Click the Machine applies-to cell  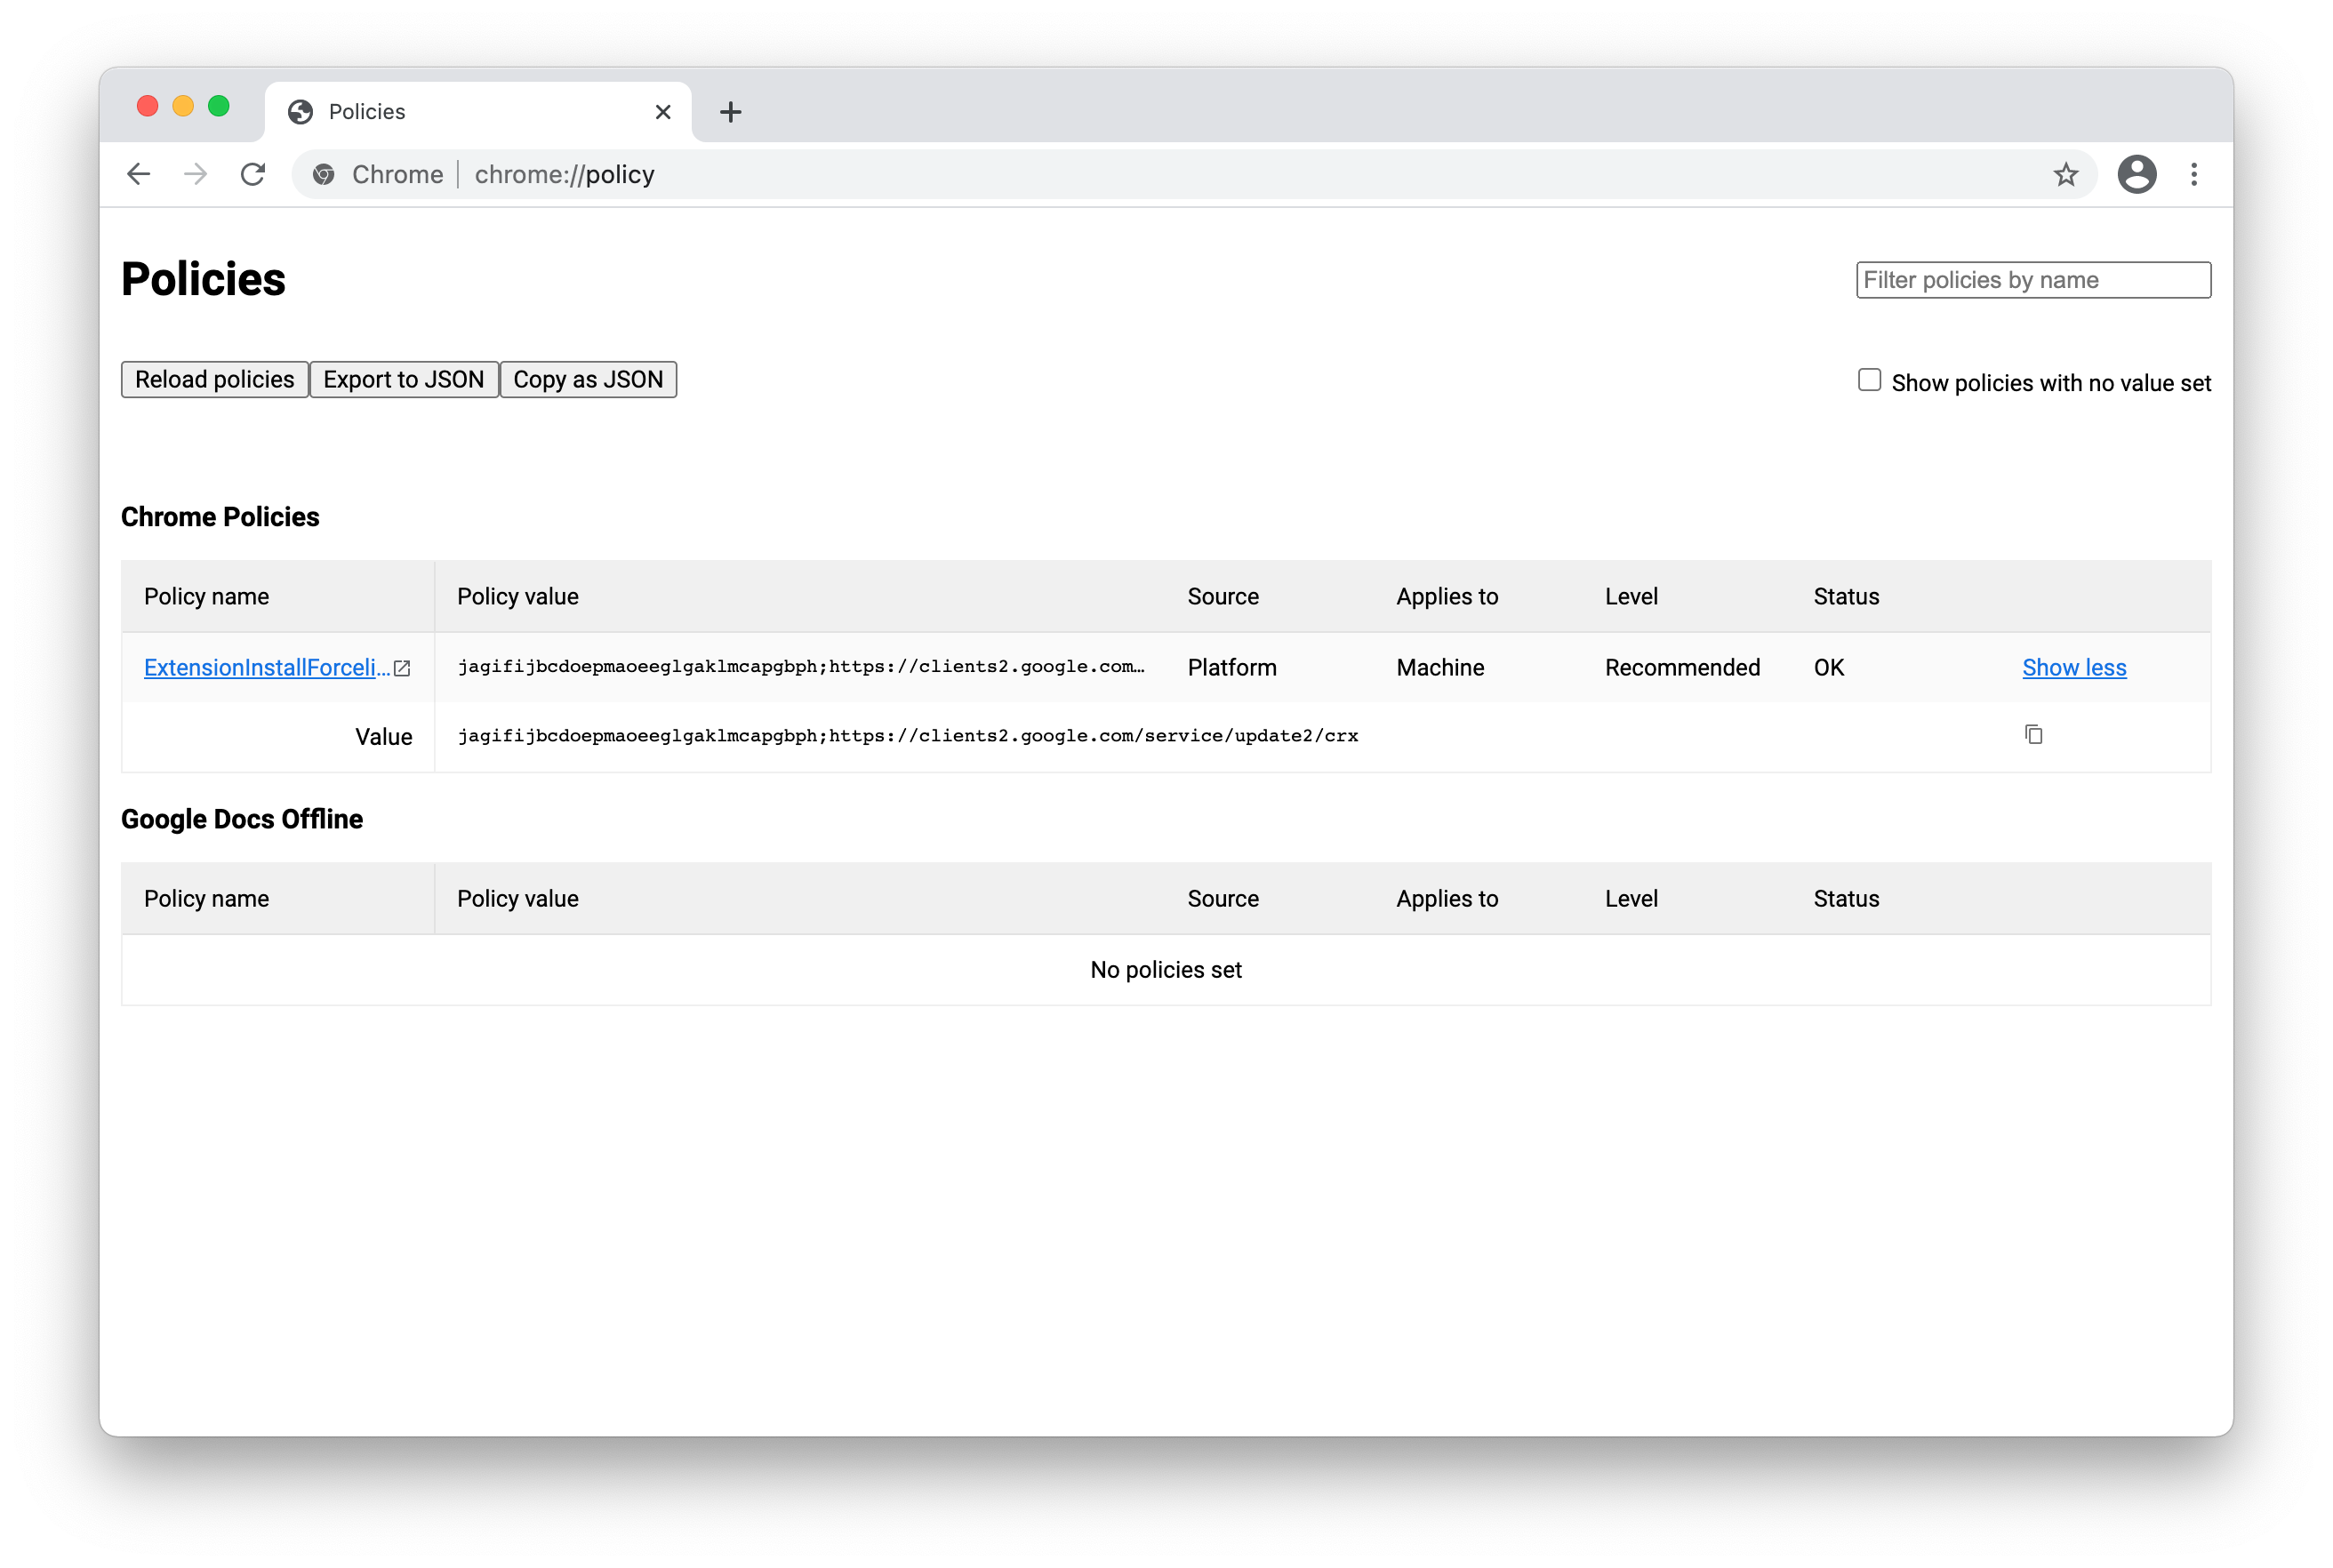click(1440, 667)
